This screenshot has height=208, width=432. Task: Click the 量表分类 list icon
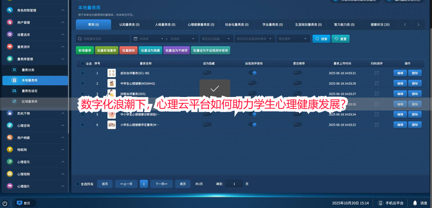(x=14, y=70)
